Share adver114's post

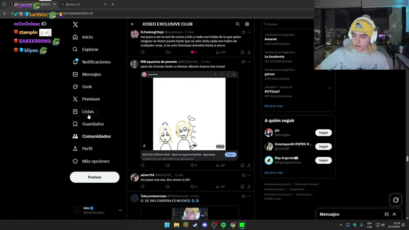(x=249, y=187)
